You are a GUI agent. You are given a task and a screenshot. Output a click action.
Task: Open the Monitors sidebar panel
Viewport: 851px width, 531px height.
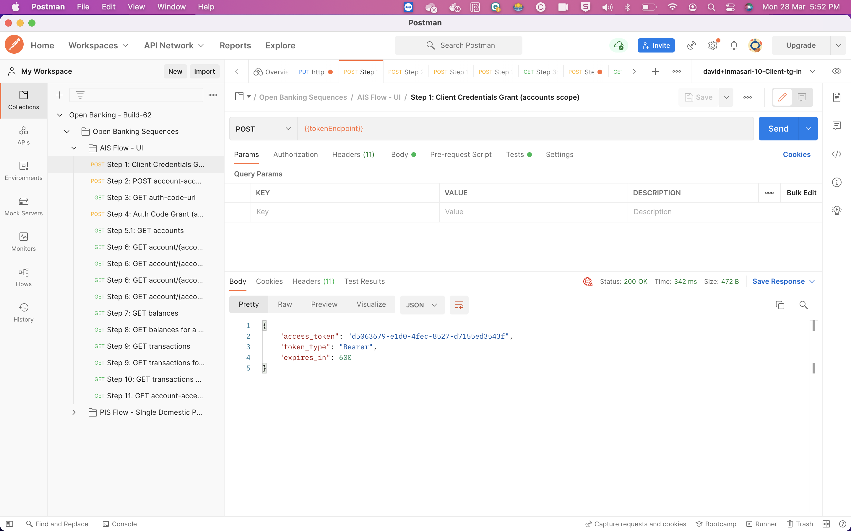pyautogui.click(x=24, y=242)
